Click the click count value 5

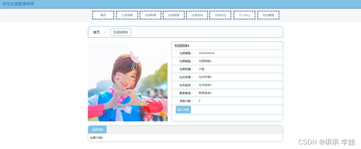[x=200, y=101]
